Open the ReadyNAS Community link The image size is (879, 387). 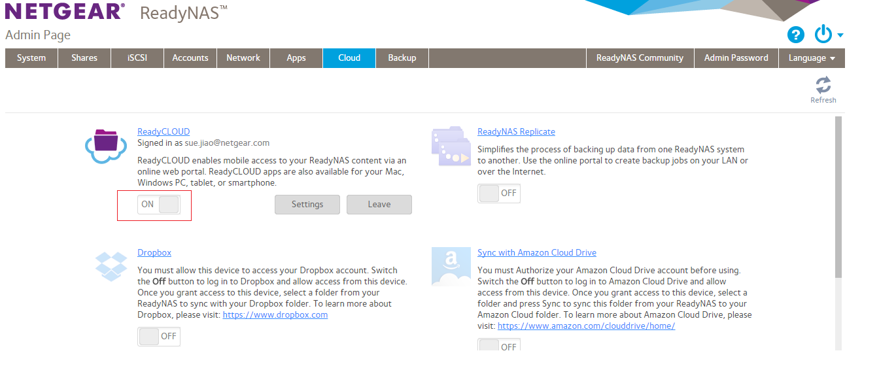point(640,58)
